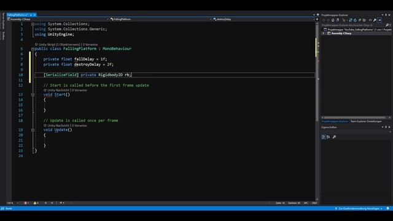The image size is (393, 221).
Task: Click the SPC indentation indicator
Action: click(x=306, y=203)
